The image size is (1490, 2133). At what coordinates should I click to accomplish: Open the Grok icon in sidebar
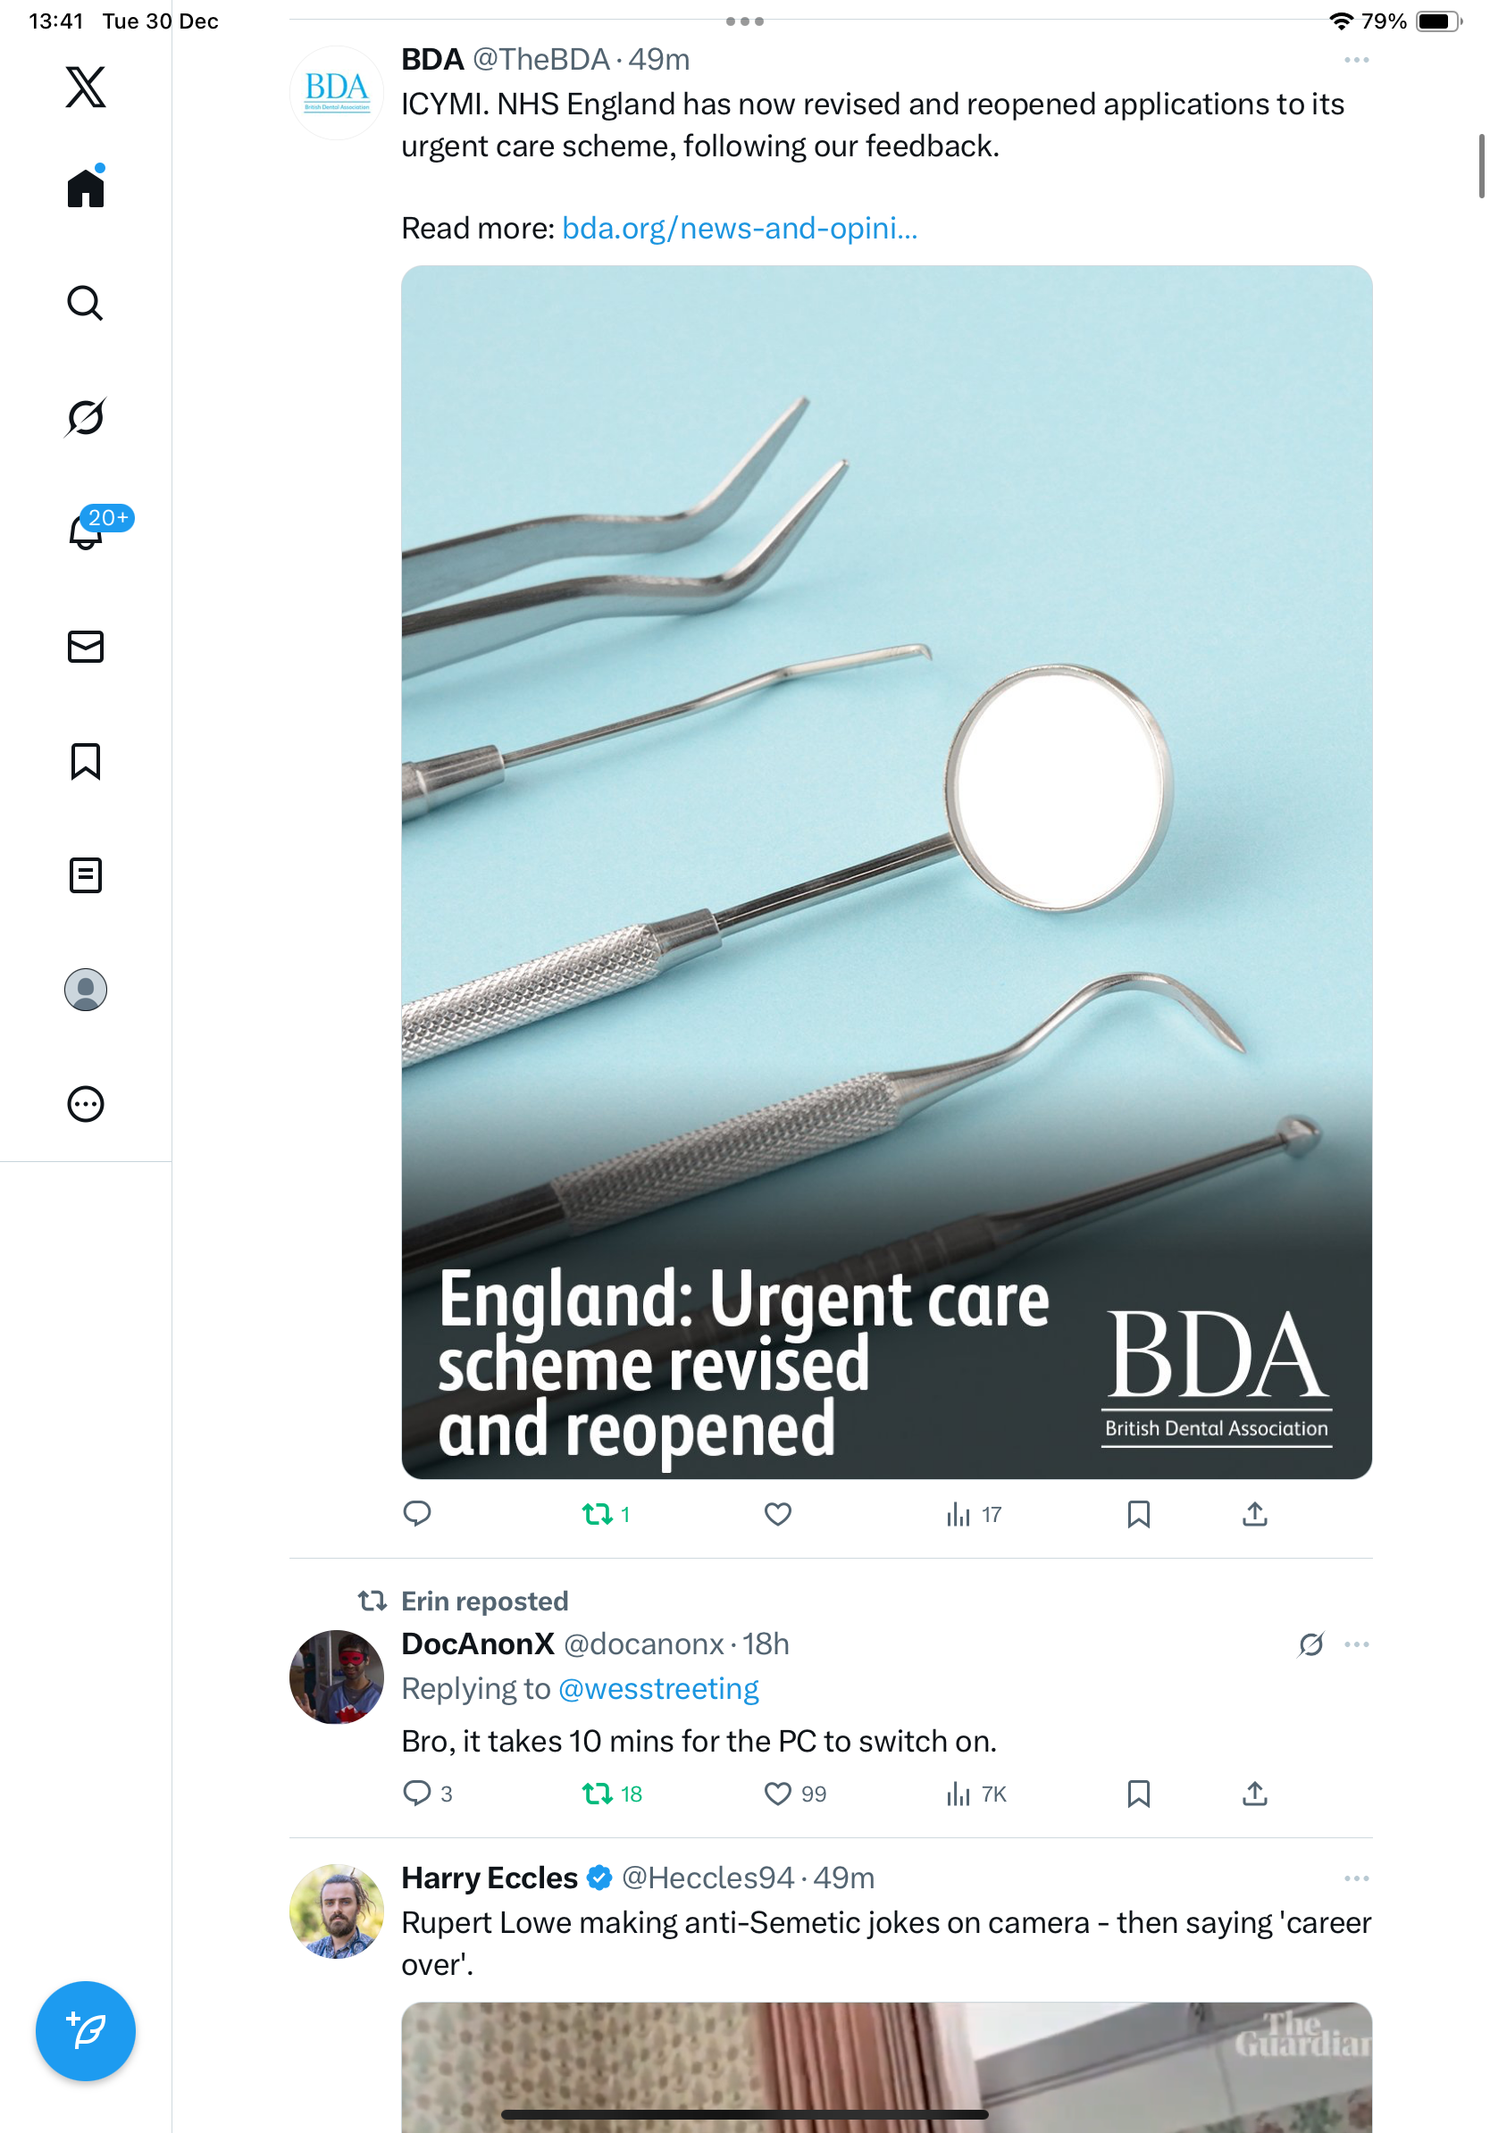coord(86,417)
